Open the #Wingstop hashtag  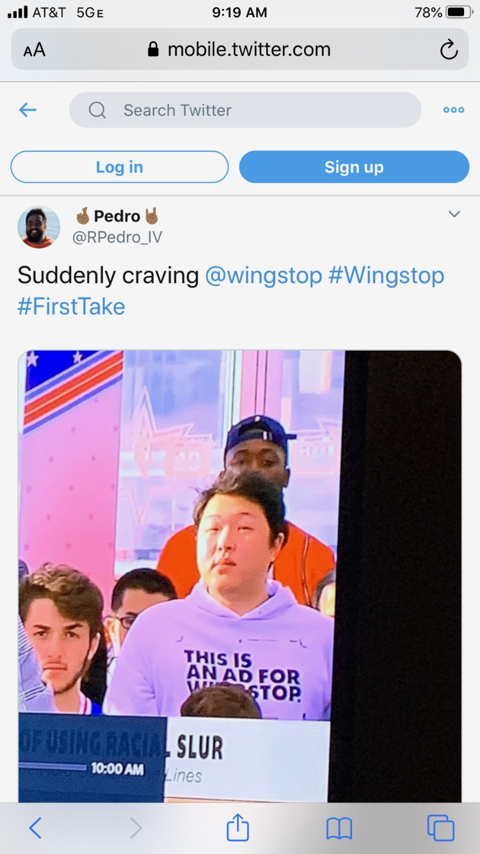coord(385,275)
